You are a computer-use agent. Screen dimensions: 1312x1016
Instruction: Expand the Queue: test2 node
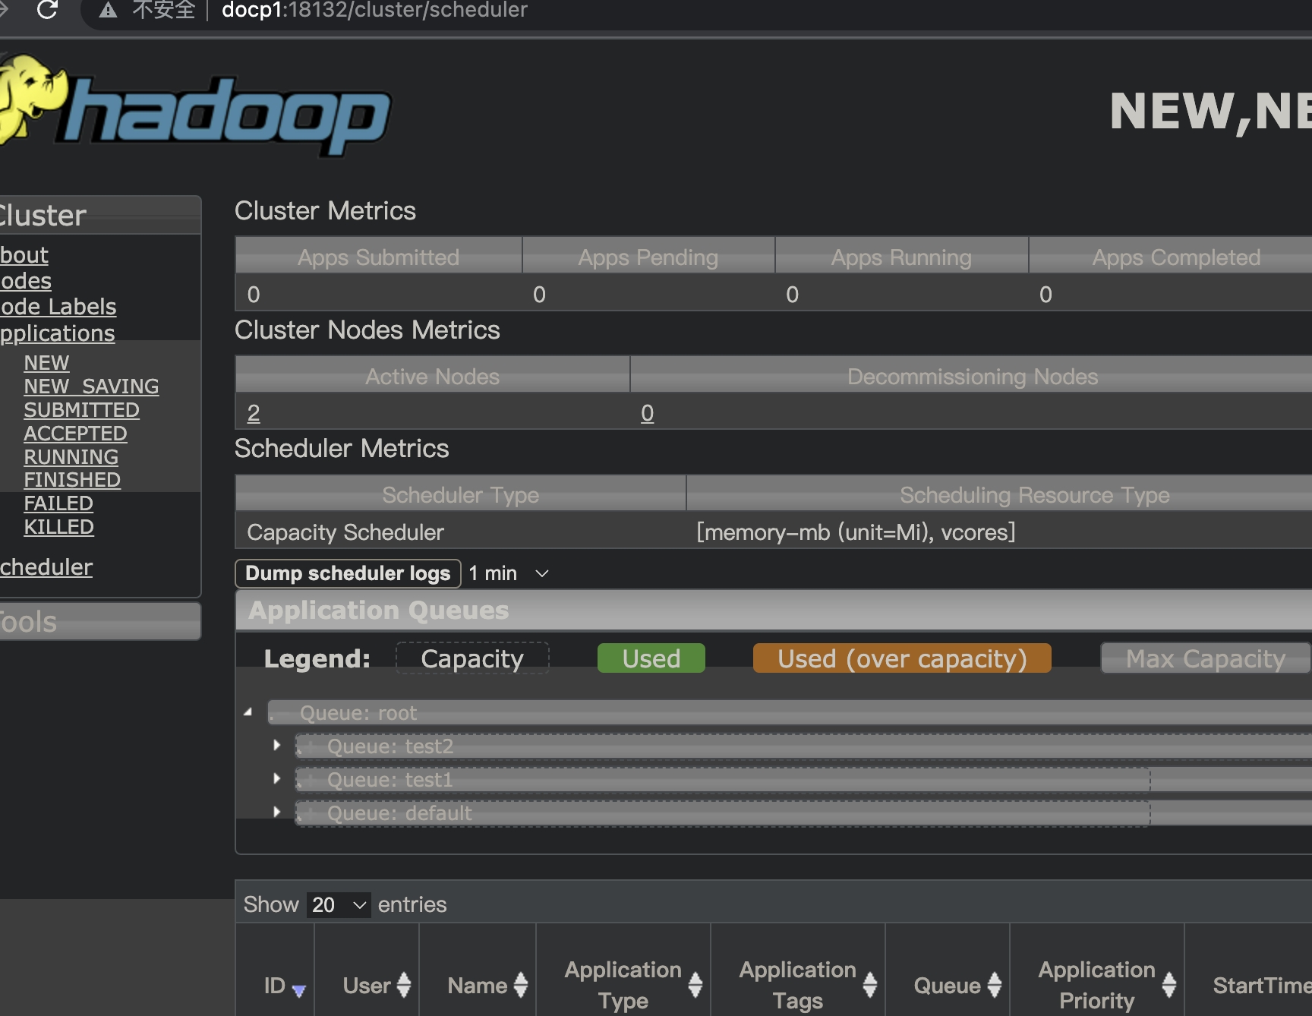point(277,745)
